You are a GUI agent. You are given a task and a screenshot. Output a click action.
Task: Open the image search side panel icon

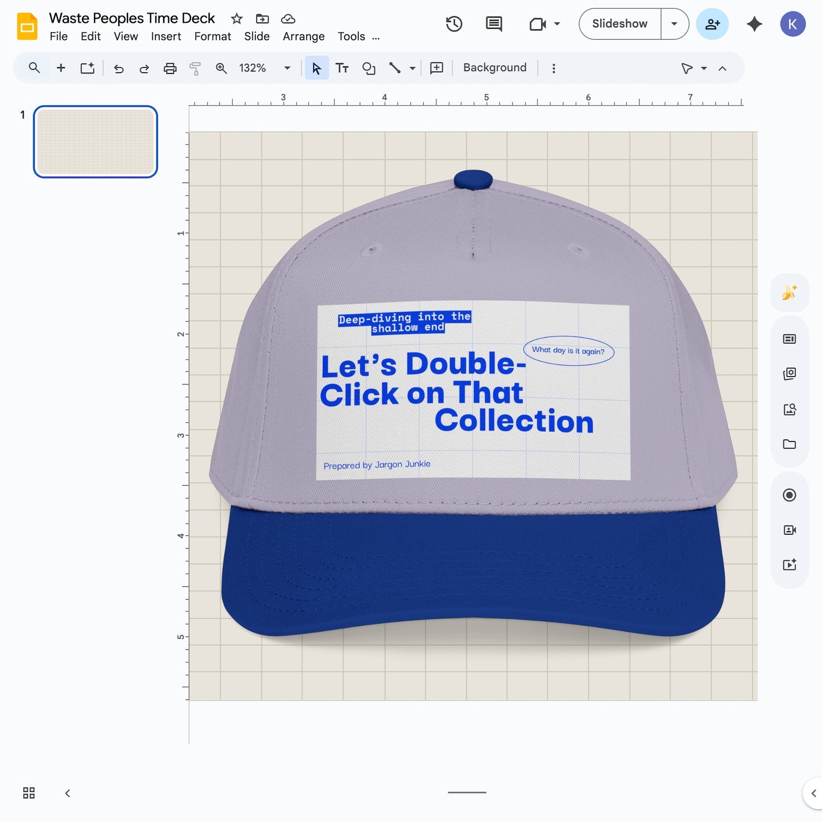[790, 410]
